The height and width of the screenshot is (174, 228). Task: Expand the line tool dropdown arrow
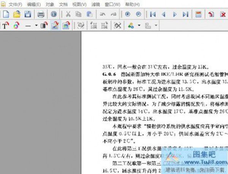point(36,26)
